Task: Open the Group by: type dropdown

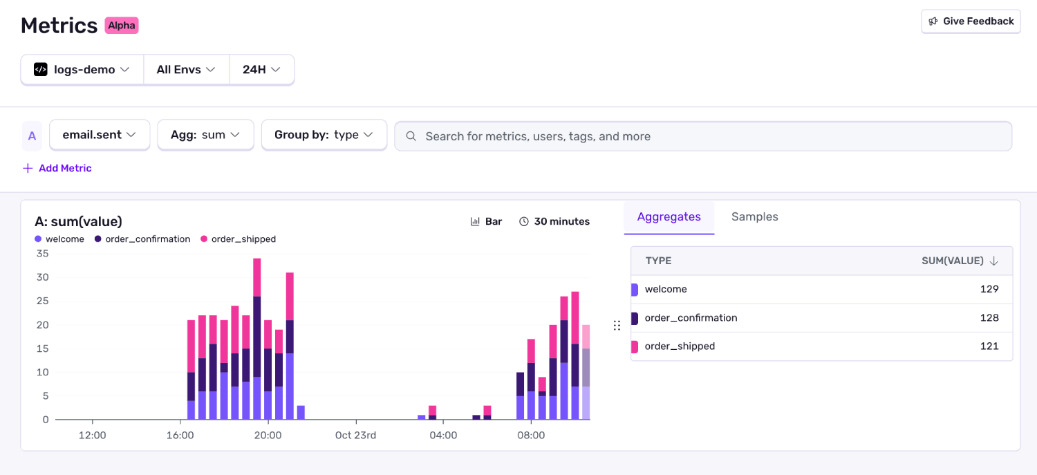Action: 324,134
